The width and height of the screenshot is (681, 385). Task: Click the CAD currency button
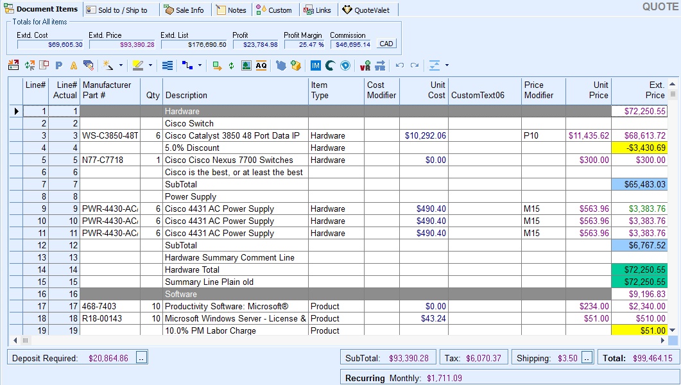pos(386,44)
